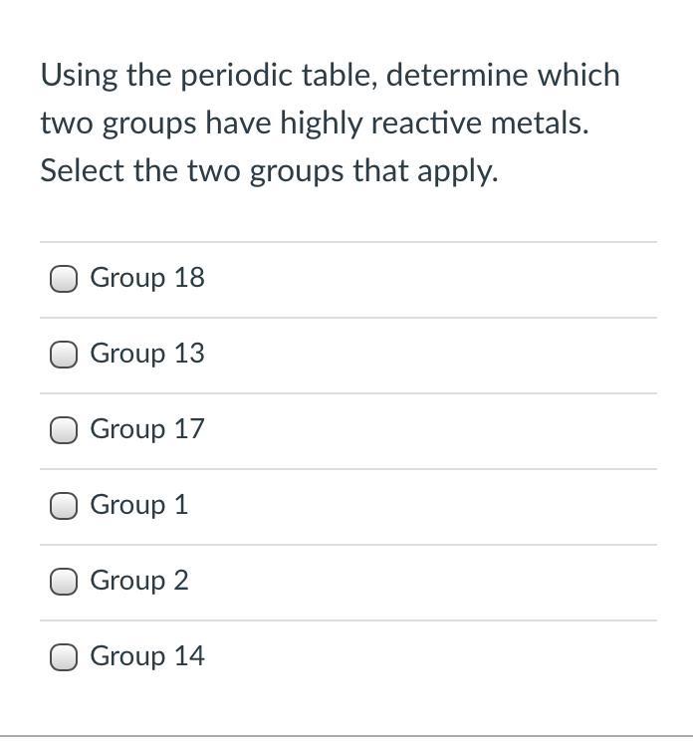693x742 pixels.
Task: Click the "highly reactive metals" text line
Action: coord(314,124)
